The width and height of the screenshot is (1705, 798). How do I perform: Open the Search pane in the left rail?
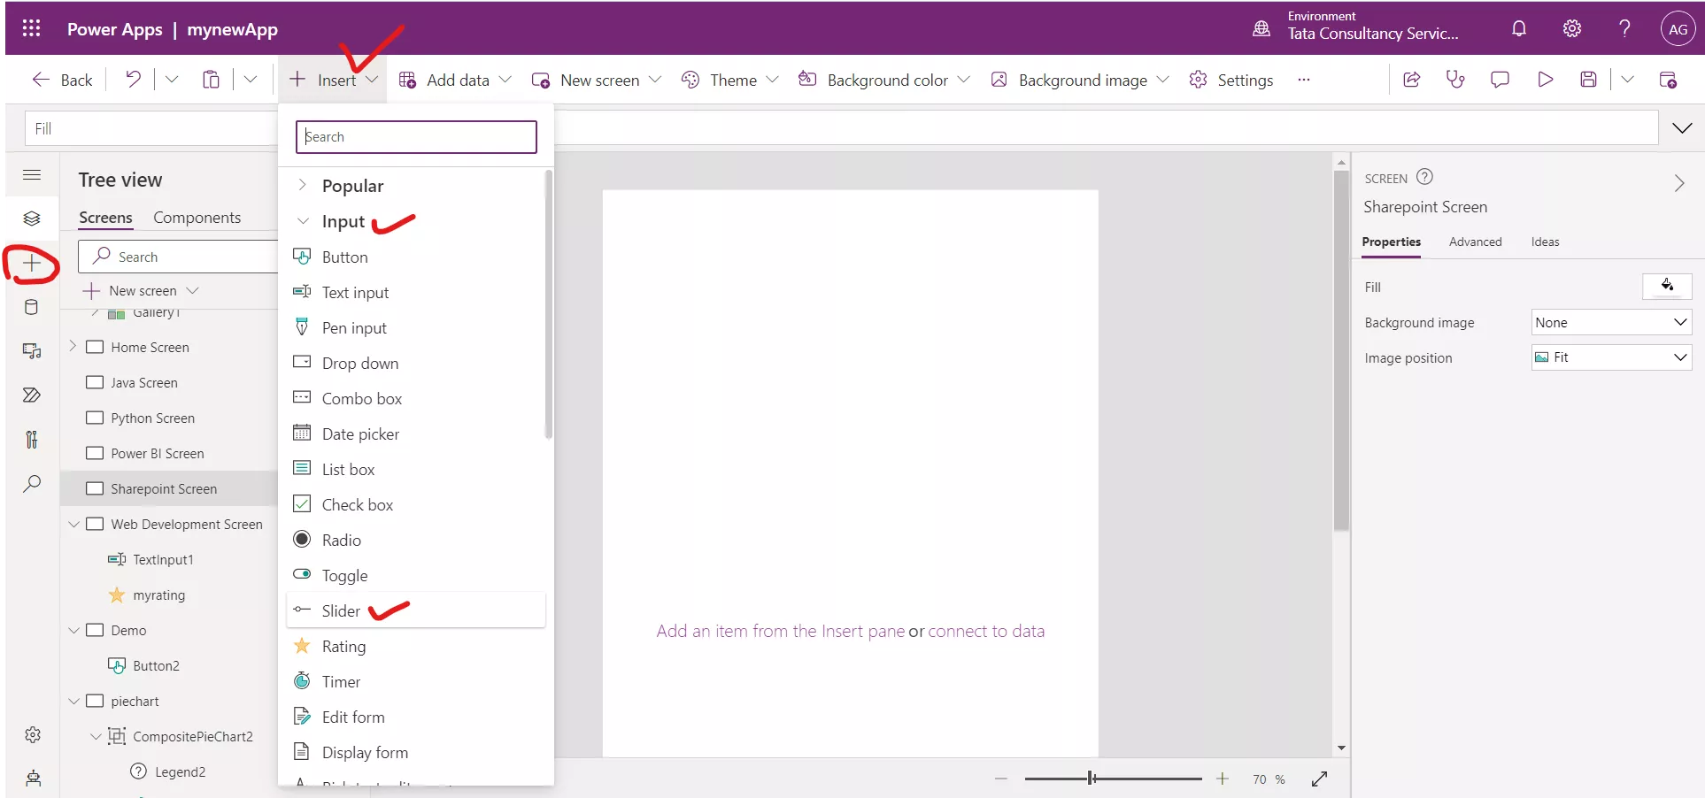click(x=32, y=484)
